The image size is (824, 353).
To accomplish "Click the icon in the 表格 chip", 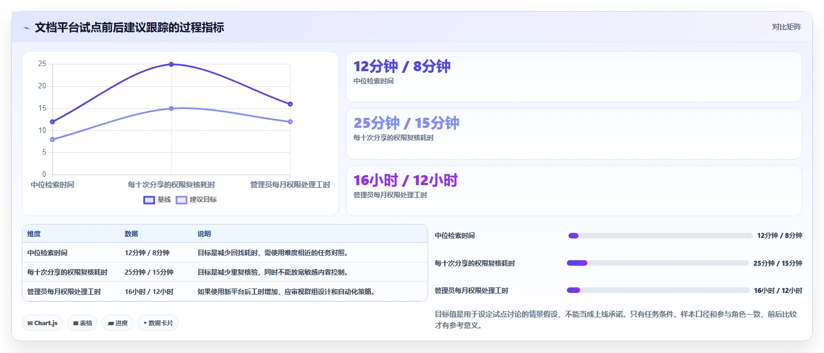I will tap(76, 323).
